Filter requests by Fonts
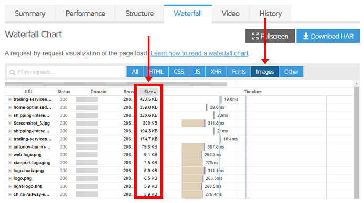This screenshot has width=364, height=203. point(239,72)
